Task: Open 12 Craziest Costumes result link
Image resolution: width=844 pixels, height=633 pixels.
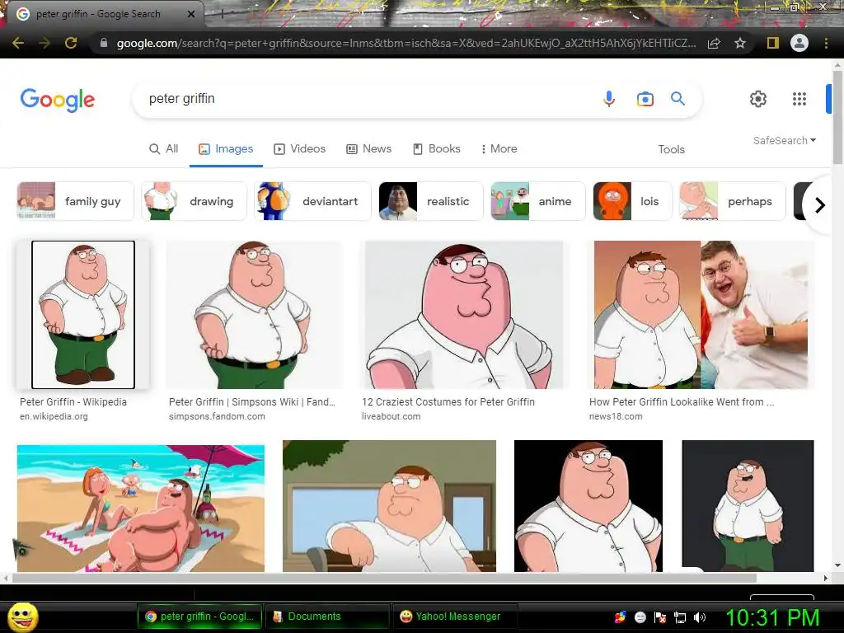Action: pos(448,402)
